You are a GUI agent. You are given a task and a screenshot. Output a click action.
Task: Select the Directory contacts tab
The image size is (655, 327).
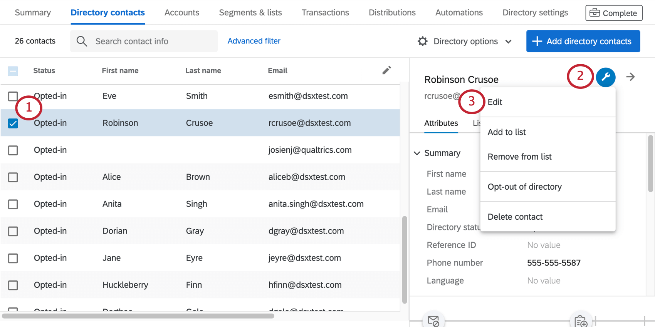point(107,13)
